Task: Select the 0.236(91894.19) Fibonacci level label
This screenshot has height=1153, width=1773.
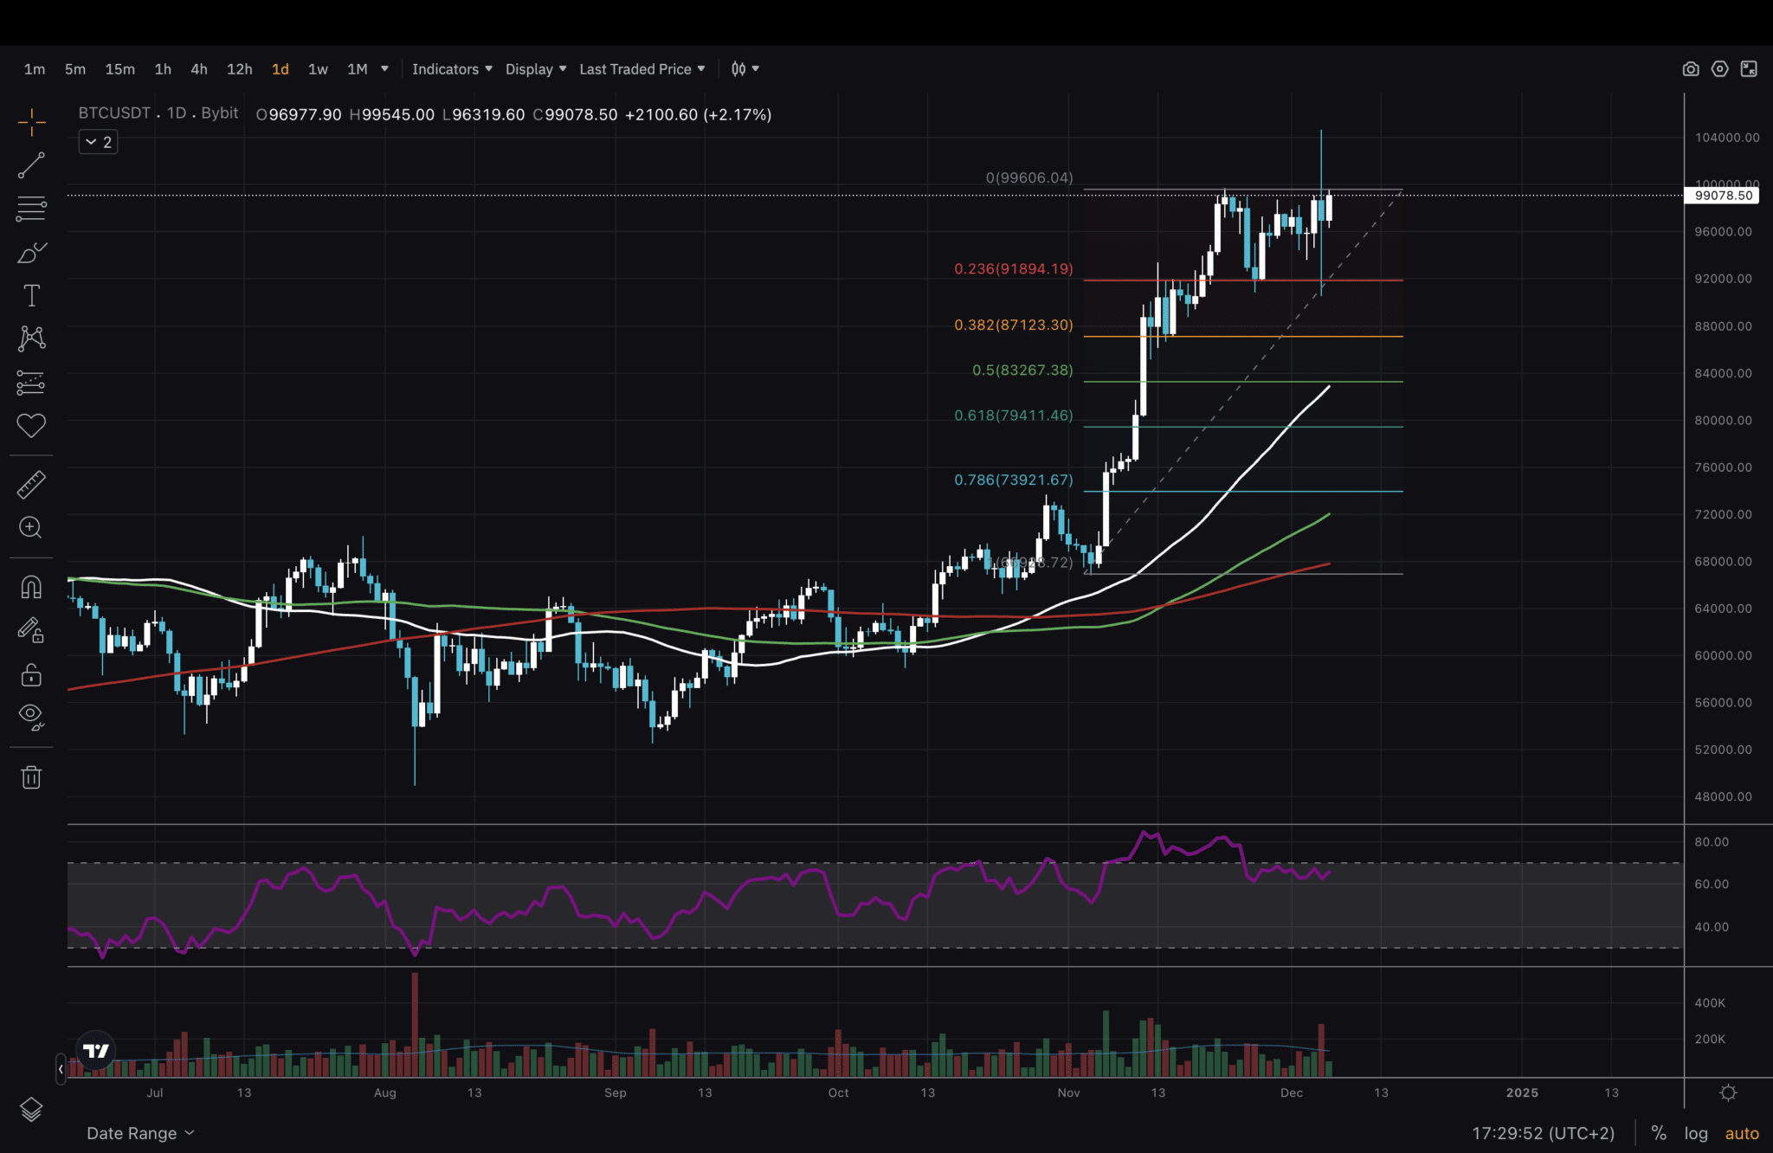Action: click(x=1014, y=269)
